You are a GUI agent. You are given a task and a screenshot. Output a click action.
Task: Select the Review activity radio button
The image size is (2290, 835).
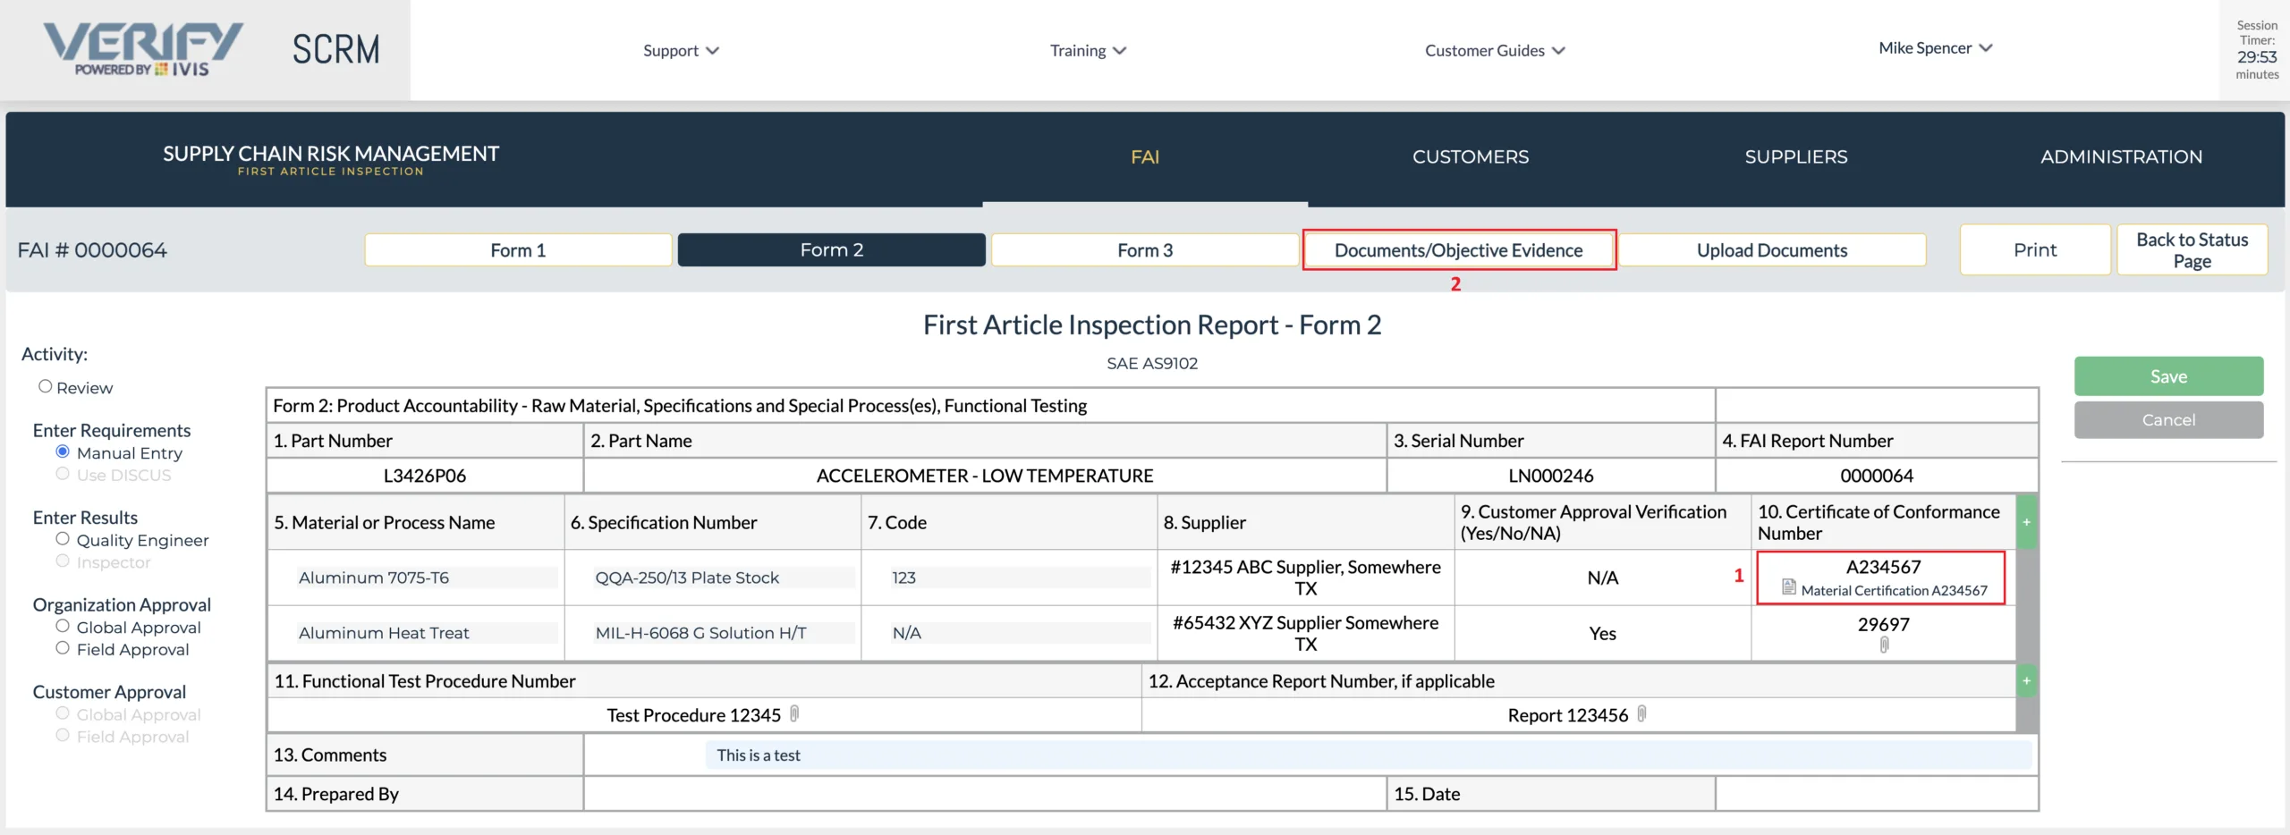point(45,386)
